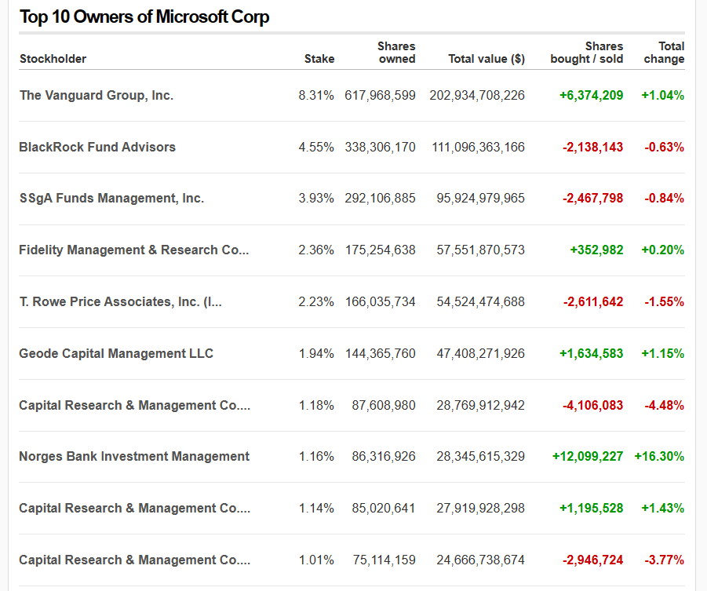The width and height of the screenshot is (707, 591).
Task: Open Norges Bank Investment Management entry
Action: pos(134,456)
